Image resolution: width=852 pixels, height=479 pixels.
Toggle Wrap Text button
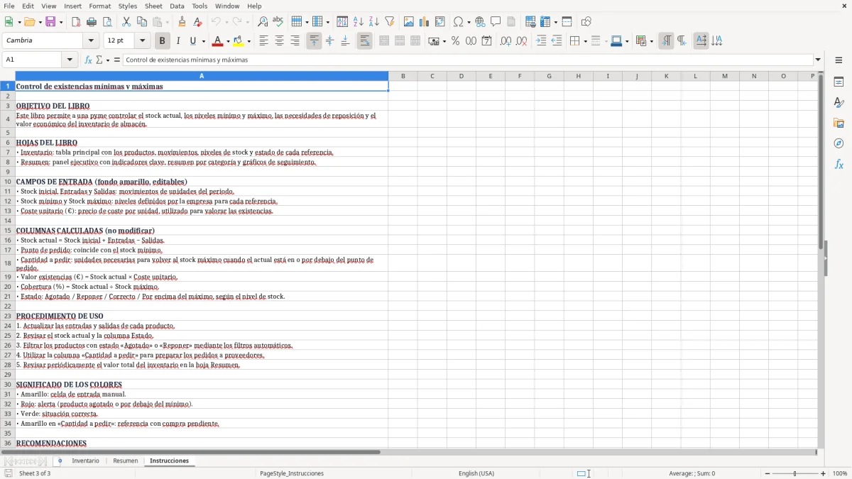364,41
